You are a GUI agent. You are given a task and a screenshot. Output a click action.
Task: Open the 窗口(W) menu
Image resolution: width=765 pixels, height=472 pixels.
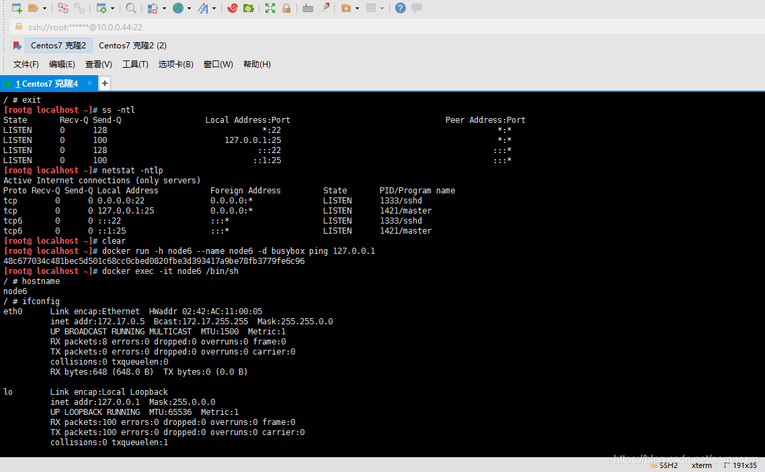click(218, 64)
